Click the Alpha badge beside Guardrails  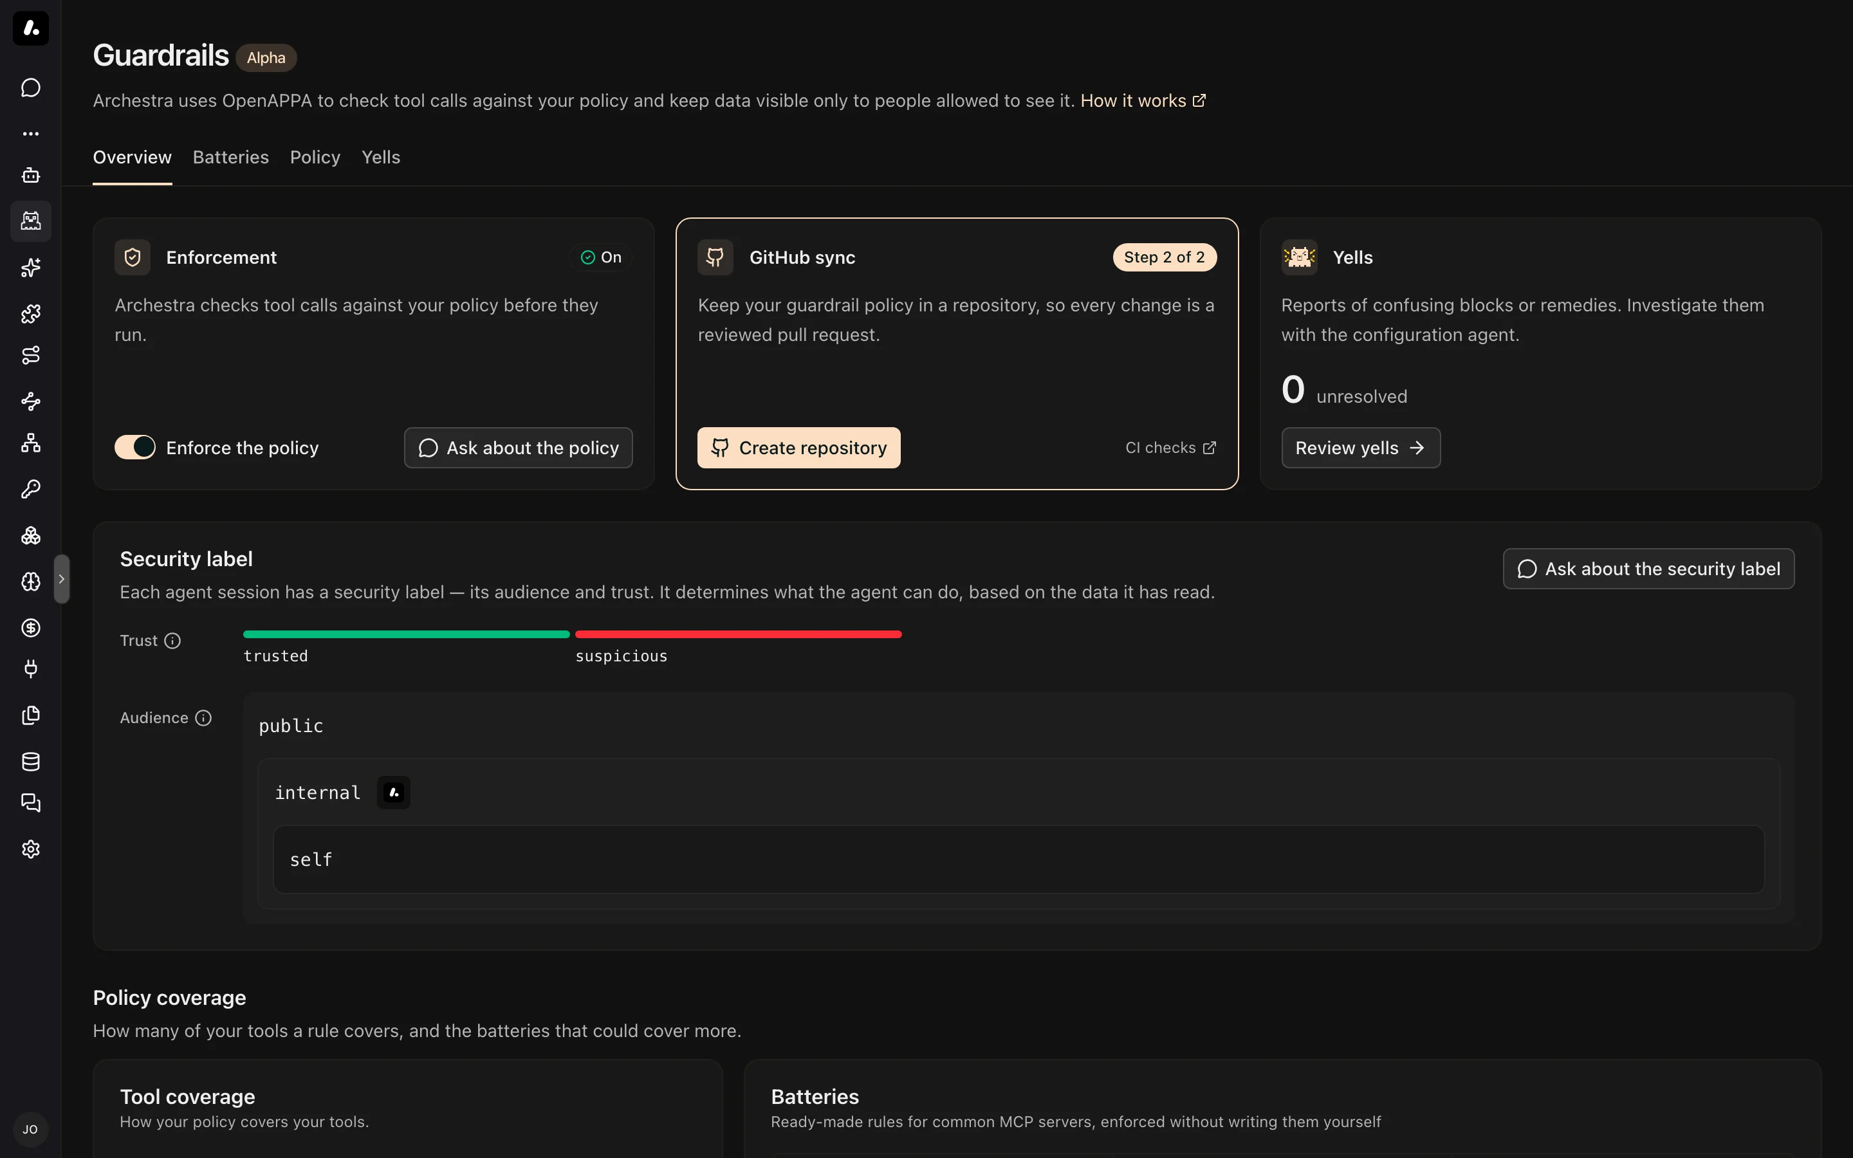[x=266, y=58]
